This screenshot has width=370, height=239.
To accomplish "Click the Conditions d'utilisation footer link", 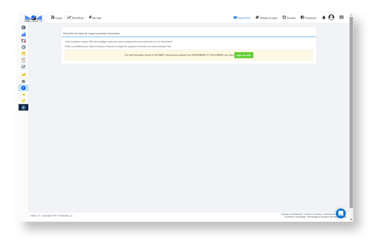I will click(x=312, y=214).
